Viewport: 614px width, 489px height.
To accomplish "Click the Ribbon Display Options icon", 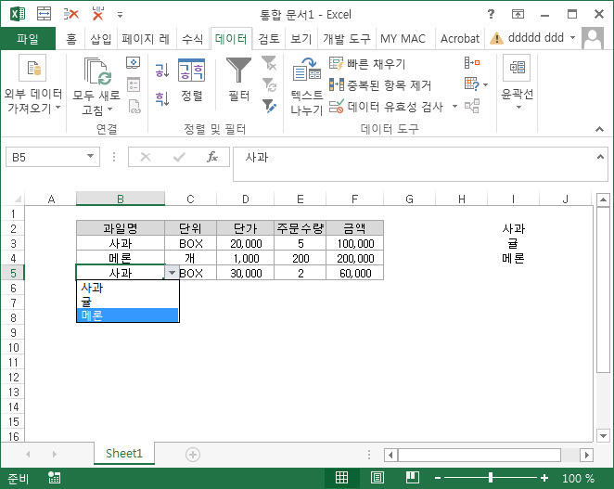I will click(518, 15).
